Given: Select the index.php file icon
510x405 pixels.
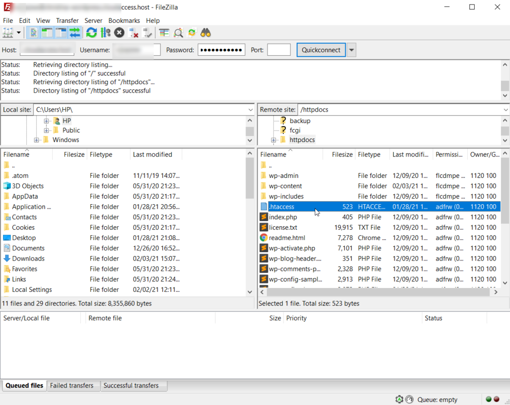Looking at the screenshot, I should pos(263,217).
